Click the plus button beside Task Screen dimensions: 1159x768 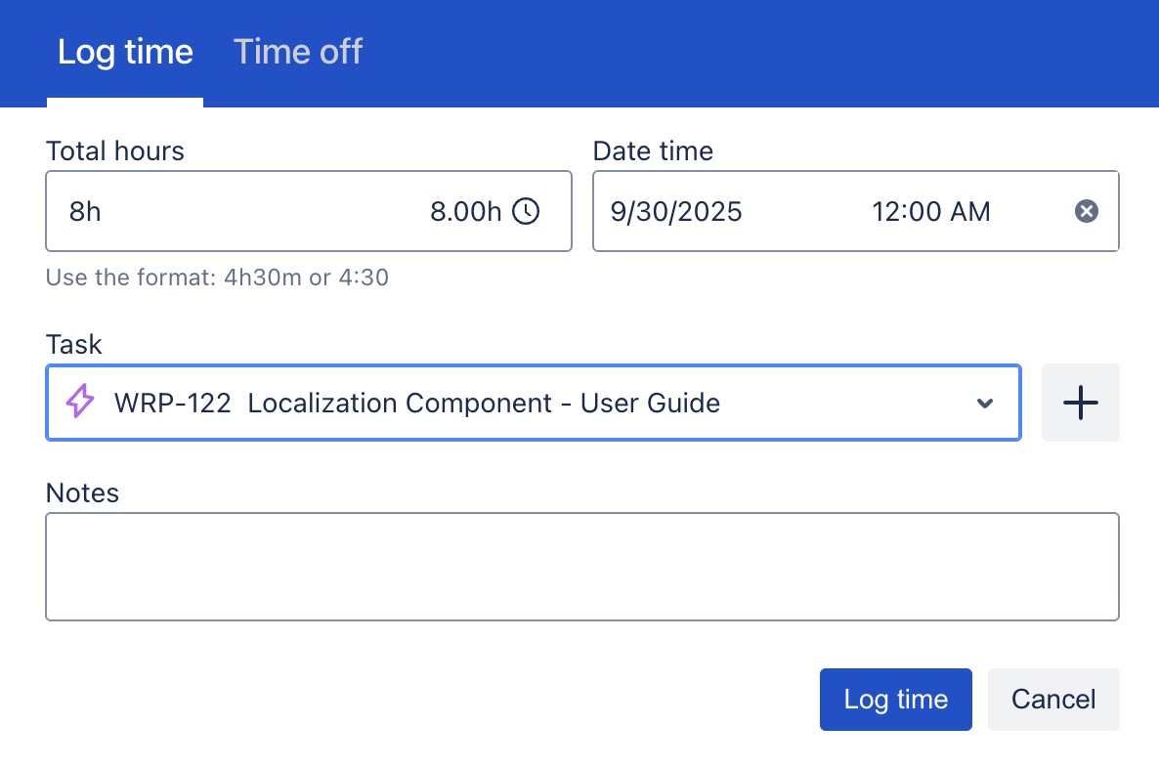pos(1080,403)
